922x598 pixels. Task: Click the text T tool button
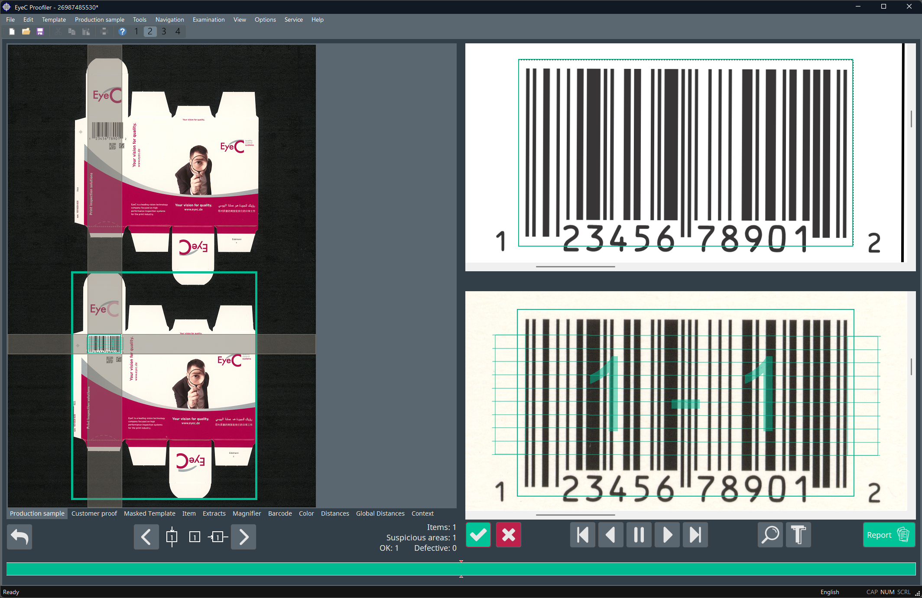pyautogui.click(x=799, y=535)
